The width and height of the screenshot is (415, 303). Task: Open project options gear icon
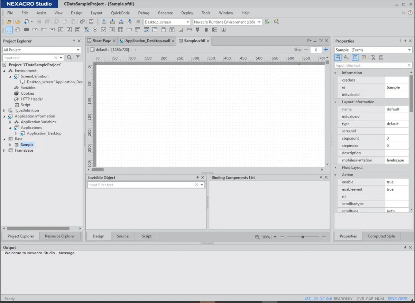[82, 22]
